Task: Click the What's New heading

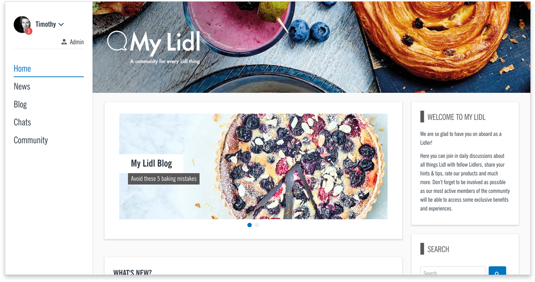Action: 133,272
